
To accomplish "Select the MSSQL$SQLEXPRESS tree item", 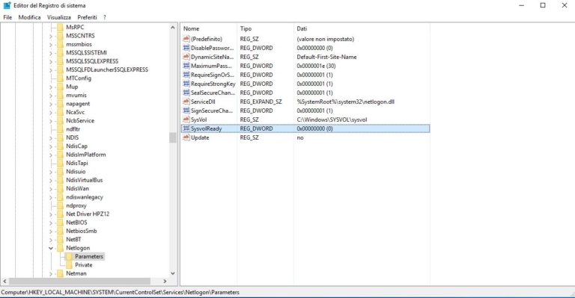I will [92, 61].
